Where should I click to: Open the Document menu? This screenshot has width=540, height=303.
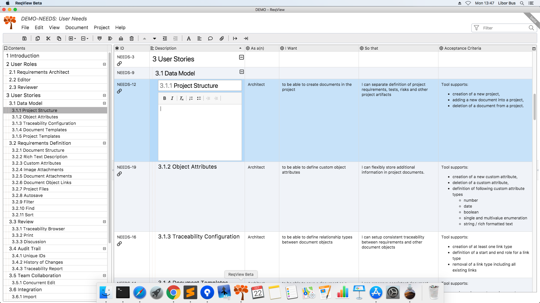click(x=76, y=27)
